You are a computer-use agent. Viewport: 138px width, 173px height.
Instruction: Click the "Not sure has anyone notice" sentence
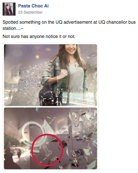click(x=39, y=36)
